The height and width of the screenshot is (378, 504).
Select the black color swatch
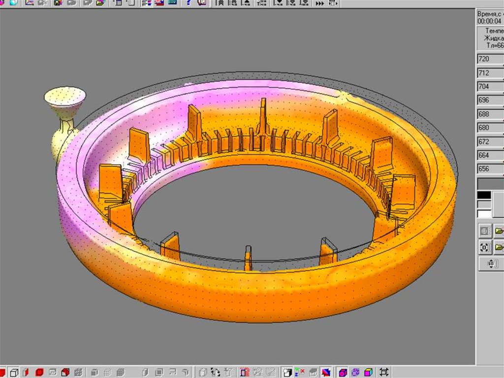tap(484, 195)
